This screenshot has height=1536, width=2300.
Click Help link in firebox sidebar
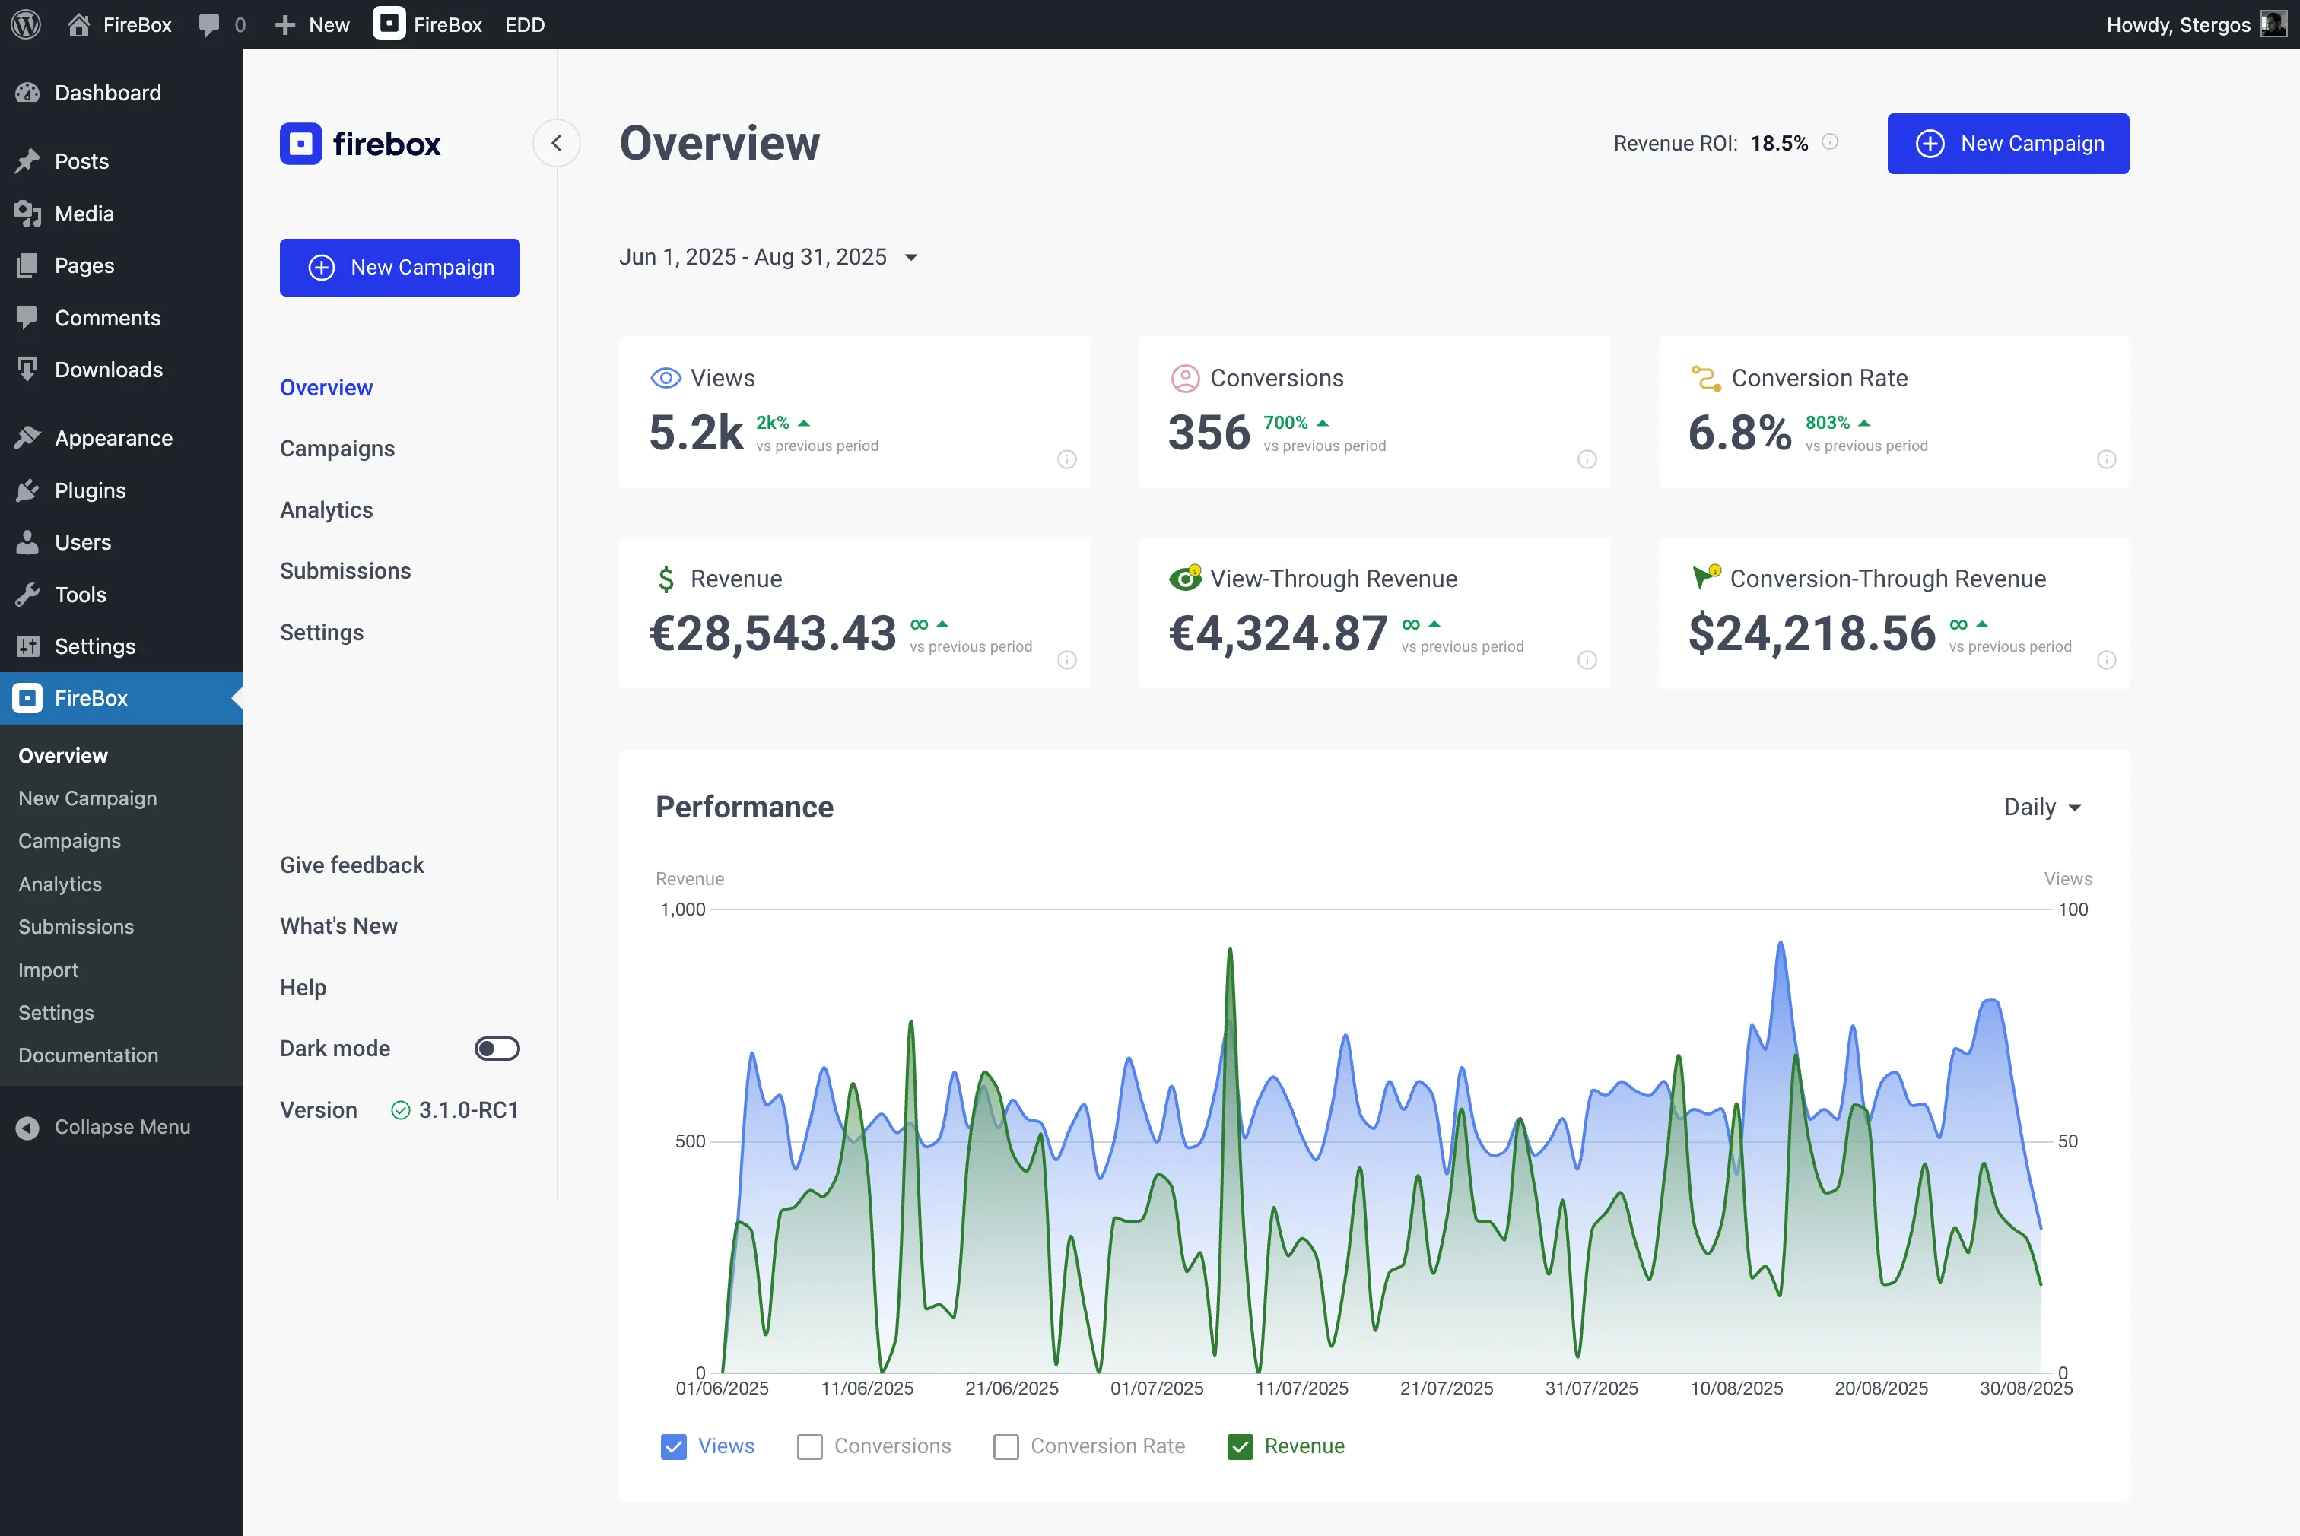point(303,988)
